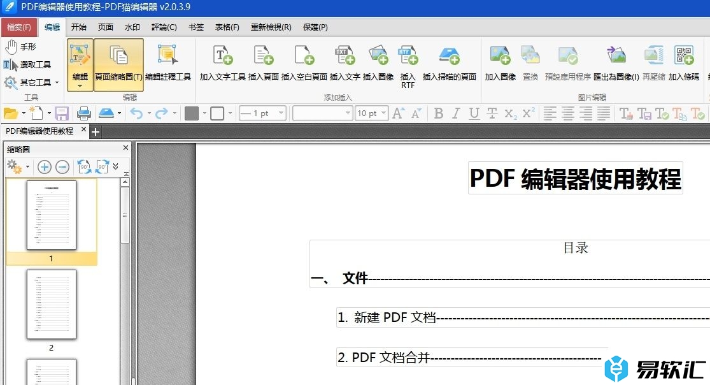Choose the 選取工具 selection tool

27,65
